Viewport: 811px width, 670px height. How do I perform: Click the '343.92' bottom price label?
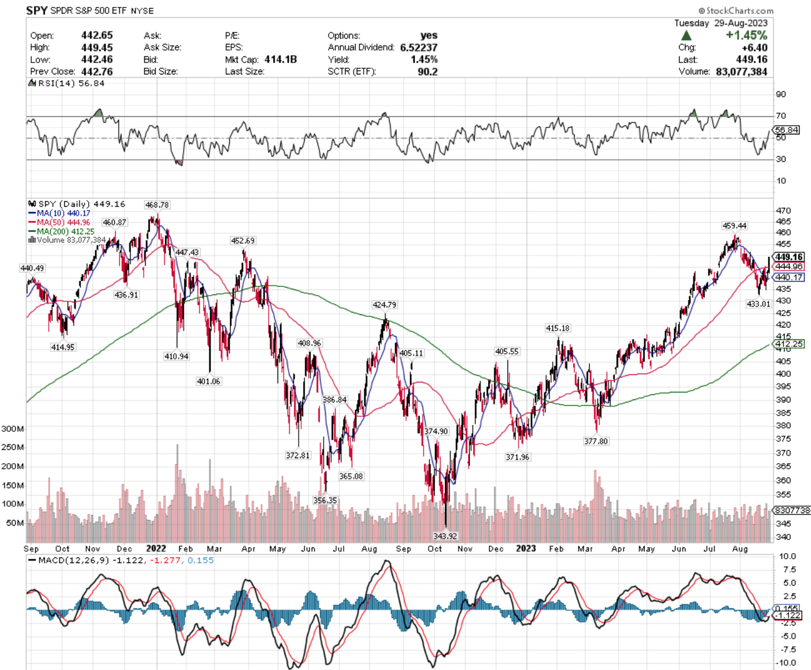coord(445,536)
